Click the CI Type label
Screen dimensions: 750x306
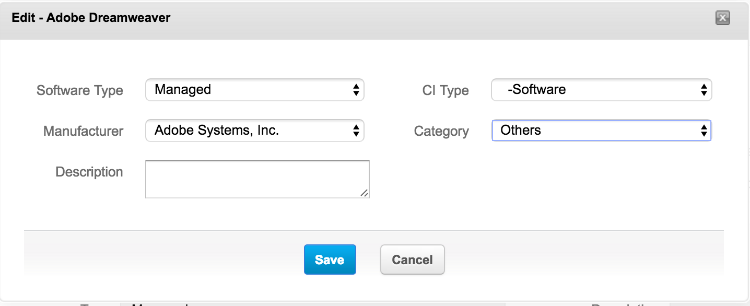pyautogui.click(x=446, y=90)
